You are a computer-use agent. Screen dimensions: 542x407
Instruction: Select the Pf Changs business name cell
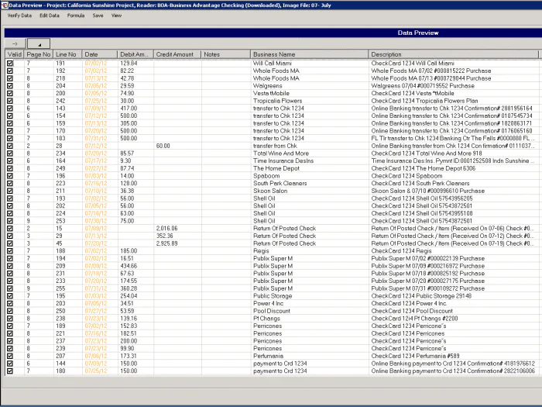[310, 319]
